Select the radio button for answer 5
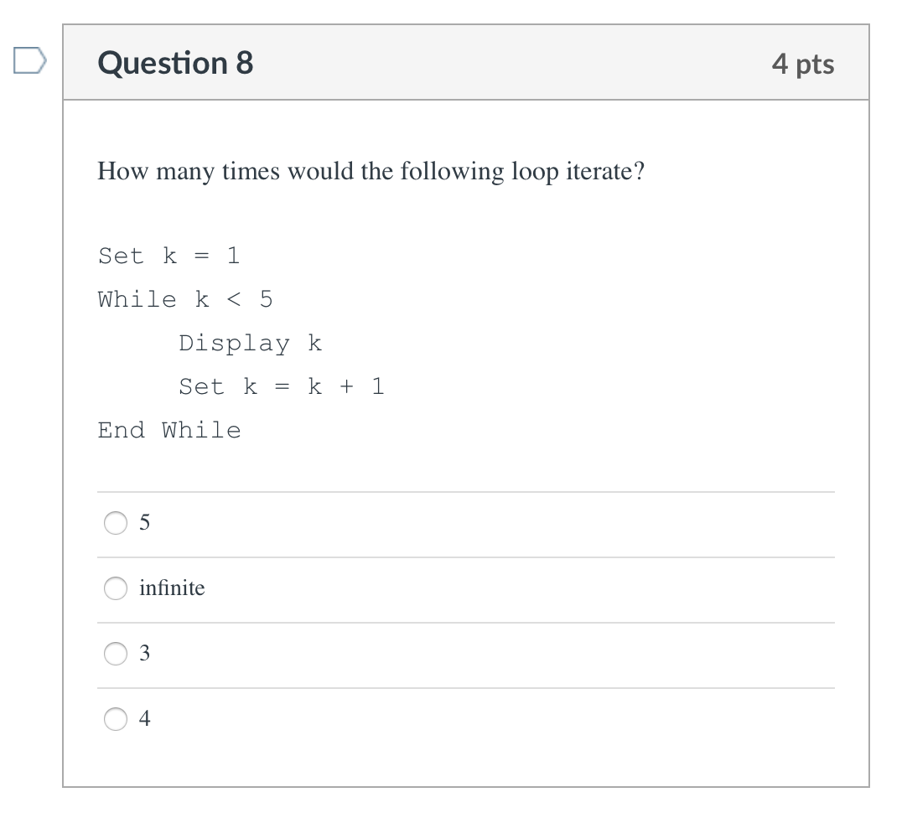 (x=116, y=523)
